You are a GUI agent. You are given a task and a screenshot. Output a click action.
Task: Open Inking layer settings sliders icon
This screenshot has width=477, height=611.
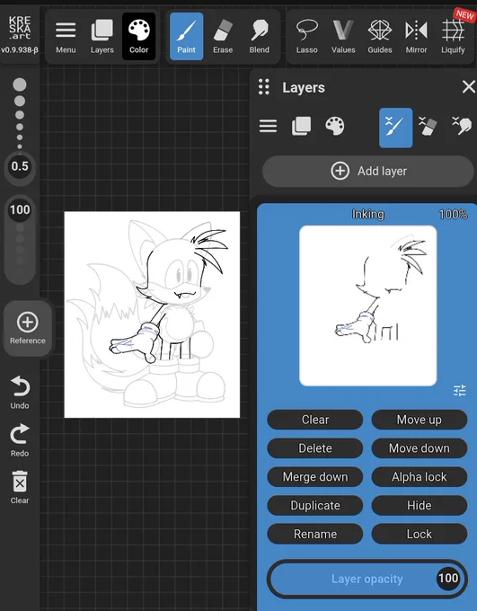[460, 390]
